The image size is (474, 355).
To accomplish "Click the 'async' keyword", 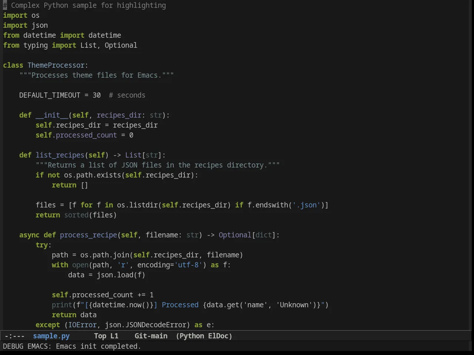I will [x=29, y=235].
